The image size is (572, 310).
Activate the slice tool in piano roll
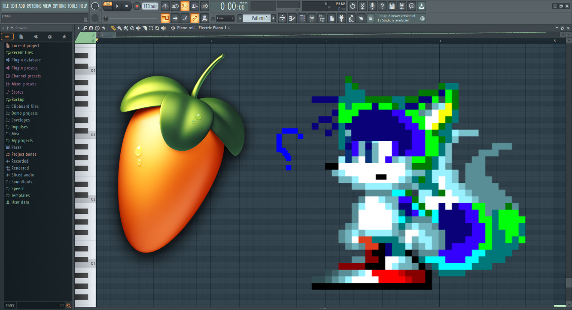click(145, 28)
